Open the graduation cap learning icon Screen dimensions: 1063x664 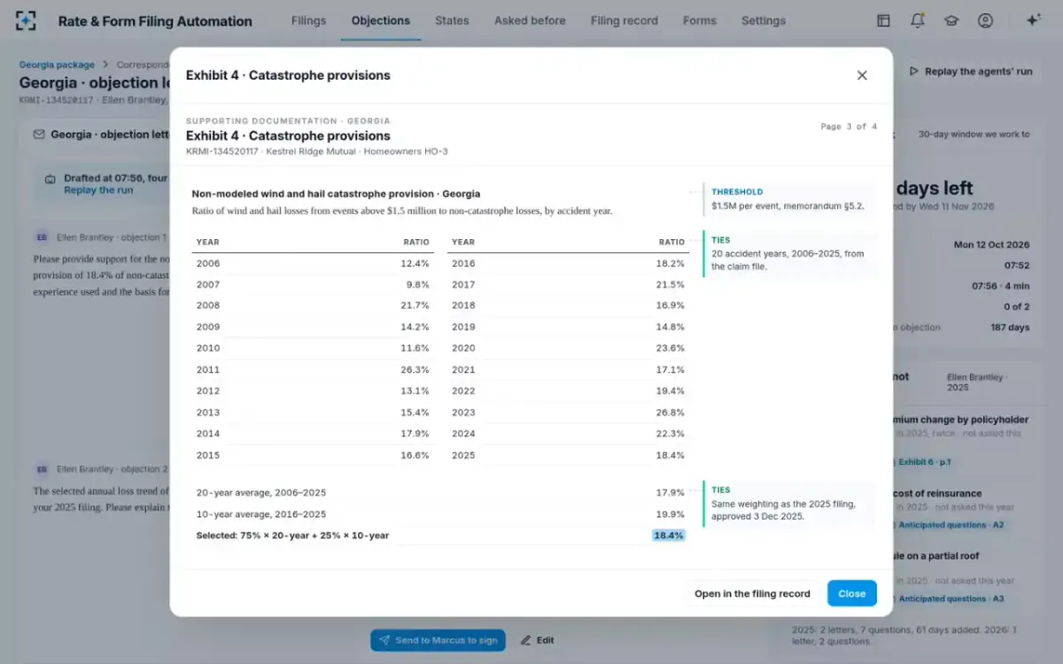point(951,20)
